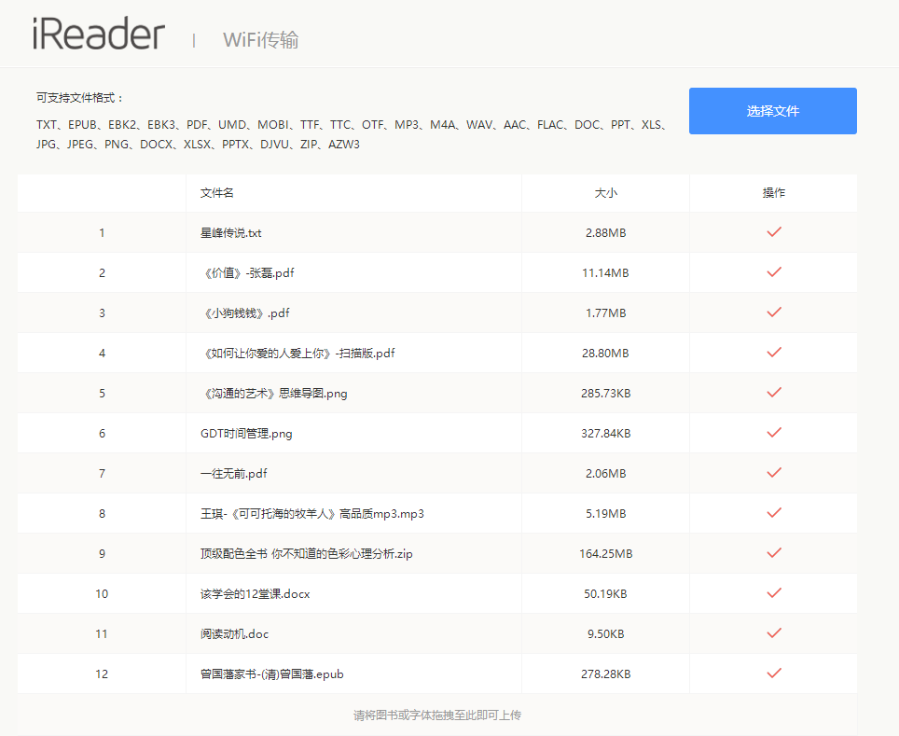Image resolution: width=899 pixels, height=736 pixels.
Task: Select the file name 阅读动机.doc
Action: click(234, 634)
